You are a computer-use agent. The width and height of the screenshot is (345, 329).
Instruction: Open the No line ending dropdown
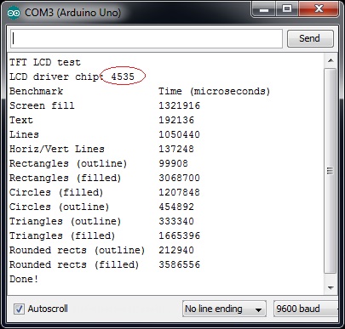click(224, 309)
